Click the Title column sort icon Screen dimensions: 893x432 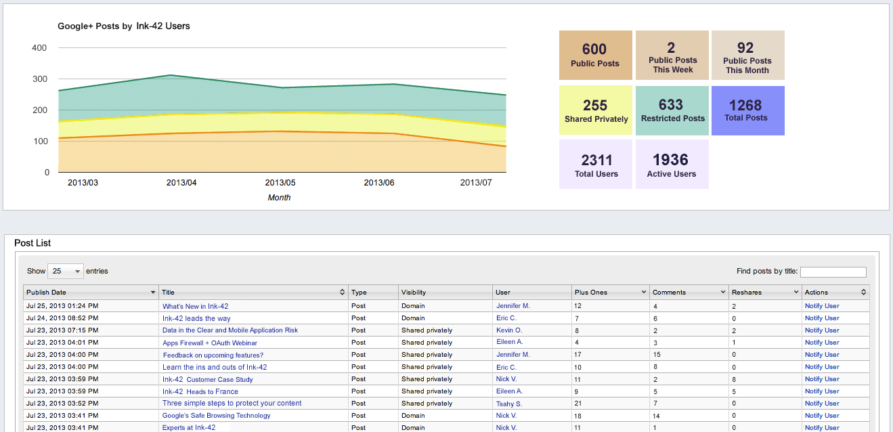pos(342,293)
